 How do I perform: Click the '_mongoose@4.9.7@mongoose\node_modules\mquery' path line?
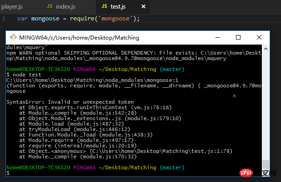116,58
